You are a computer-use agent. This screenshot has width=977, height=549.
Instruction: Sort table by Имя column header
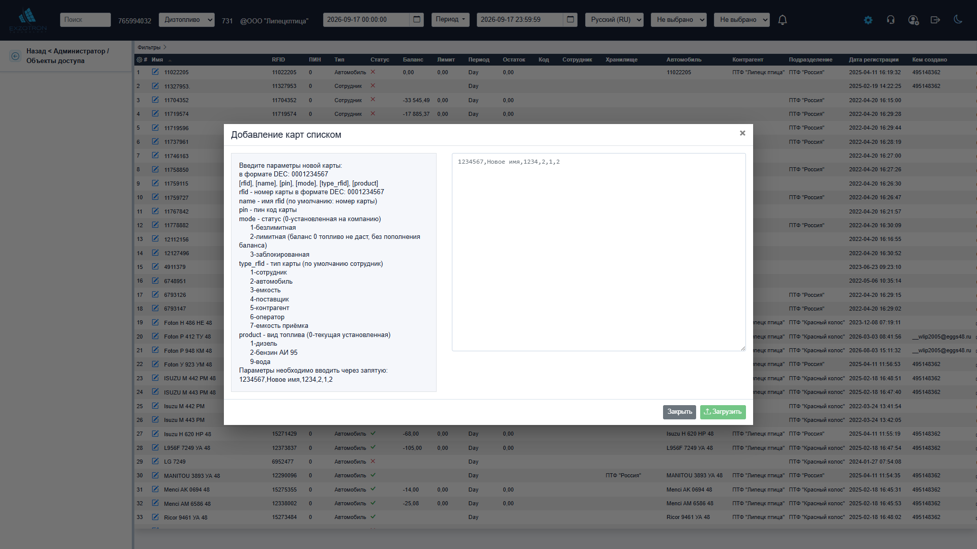coord(157,59)
